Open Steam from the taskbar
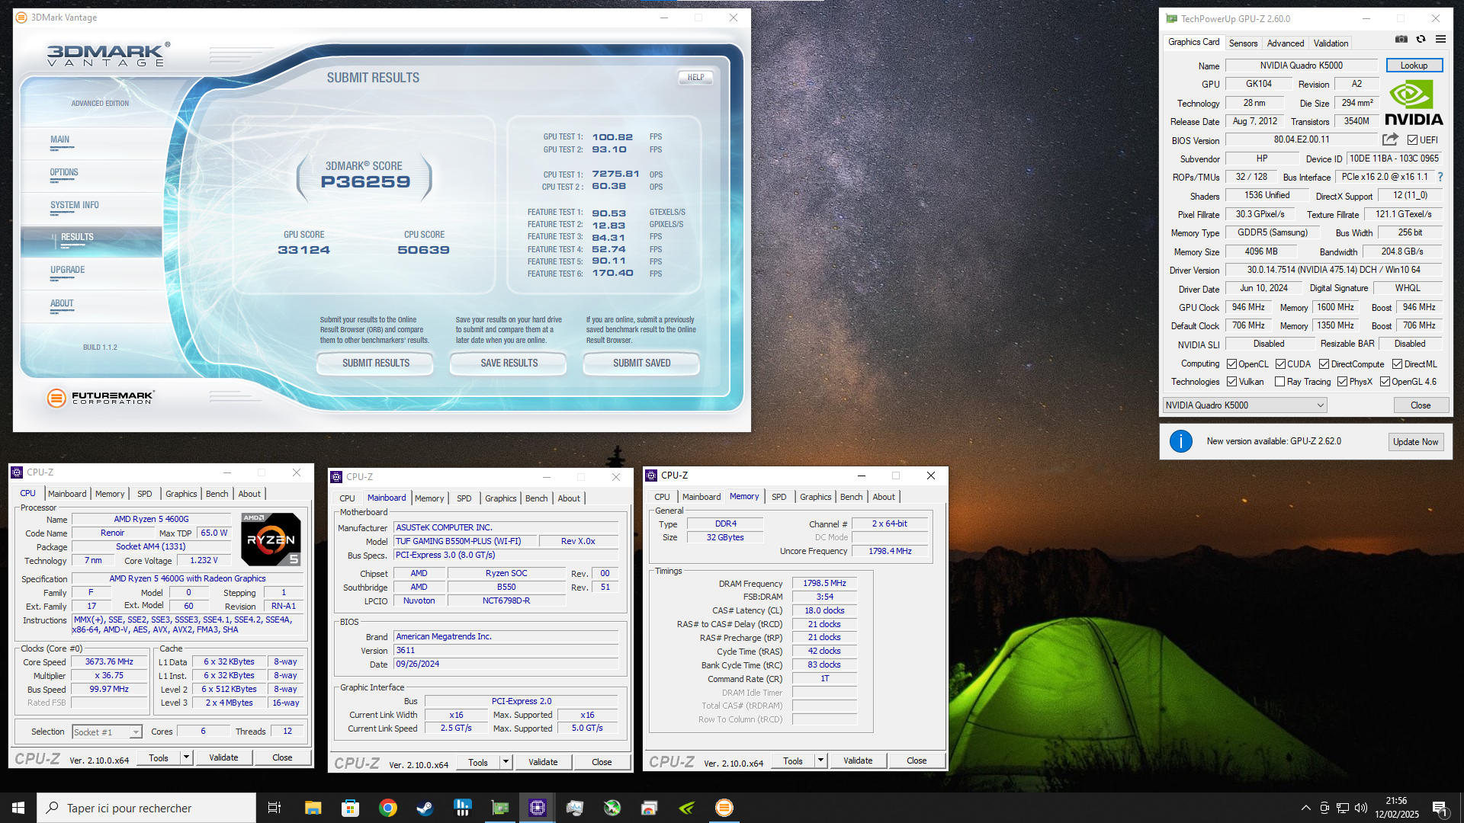The image size is (1464, 823). tap(425, 808)
